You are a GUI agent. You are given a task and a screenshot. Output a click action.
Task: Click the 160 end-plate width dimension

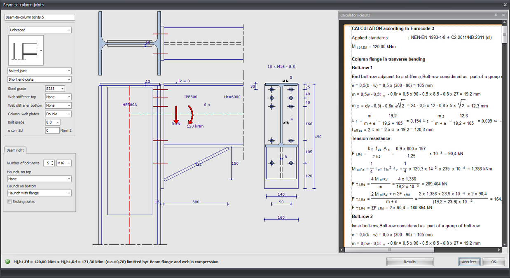(x=281, y=217)
